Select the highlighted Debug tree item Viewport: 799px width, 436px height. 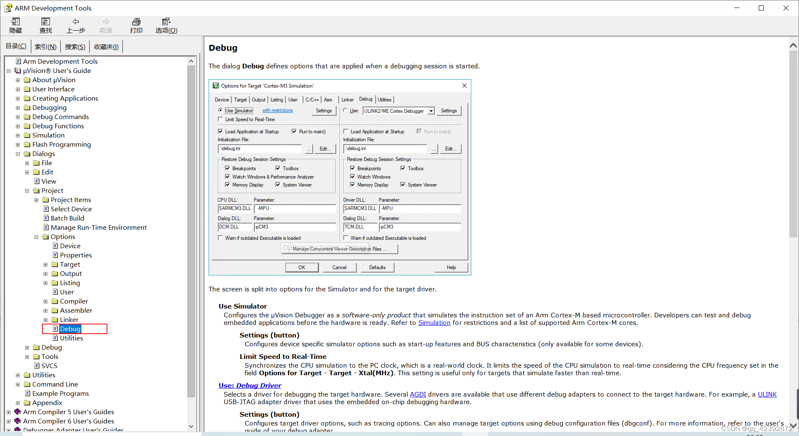point(70,329)
